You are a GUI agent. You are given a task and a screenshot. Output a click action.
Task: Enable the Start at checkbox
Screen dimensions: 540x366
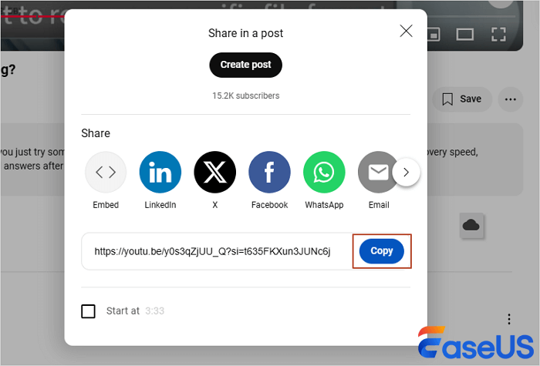(x=88, y=311)
